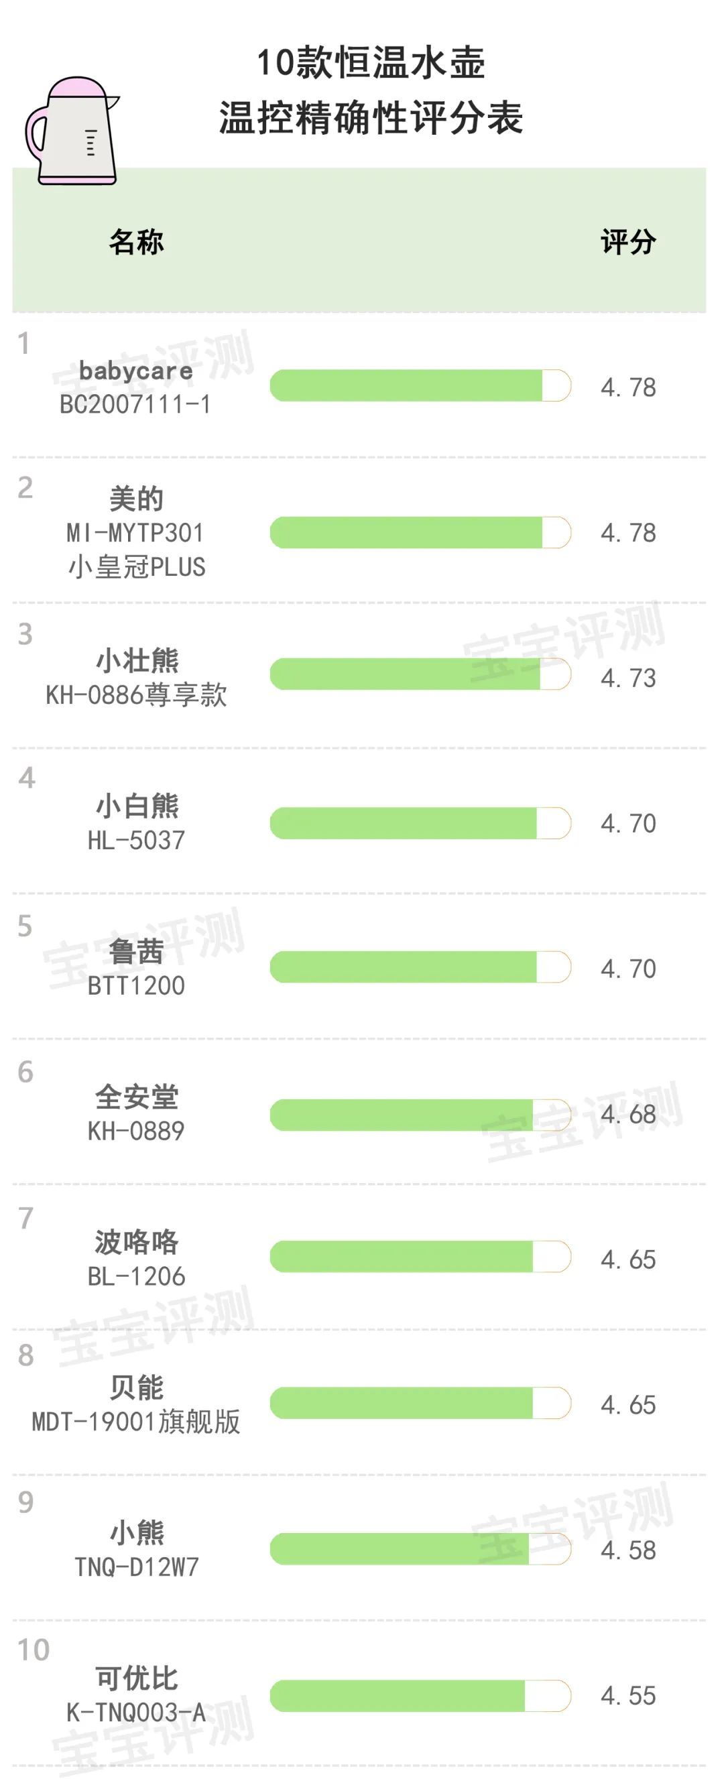Click the 小壮熊 score bar
Image resolution: width=724 pixels, height=1779 pixels.
coord(420,674)
